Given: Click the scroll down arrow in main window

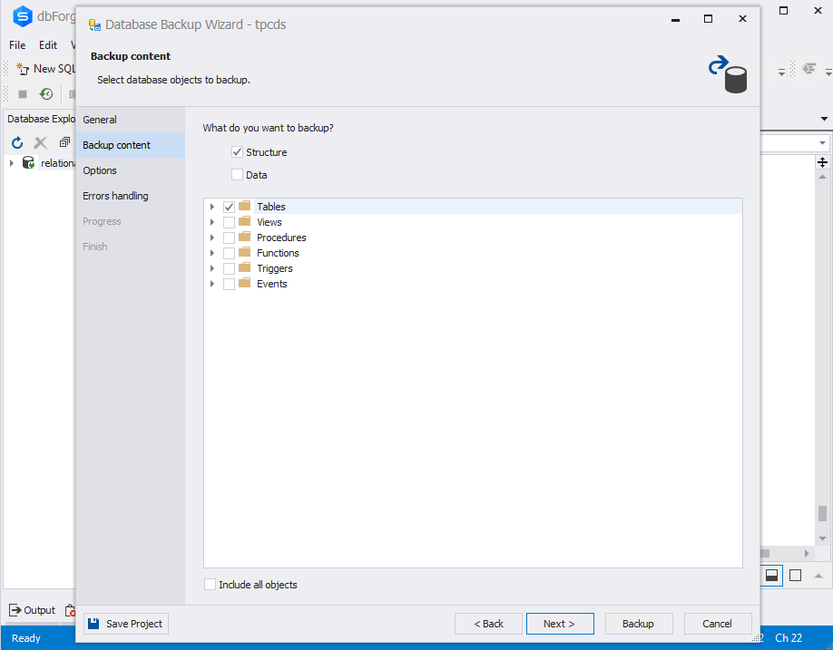Looking at the screenshot, I should point(822,538).
